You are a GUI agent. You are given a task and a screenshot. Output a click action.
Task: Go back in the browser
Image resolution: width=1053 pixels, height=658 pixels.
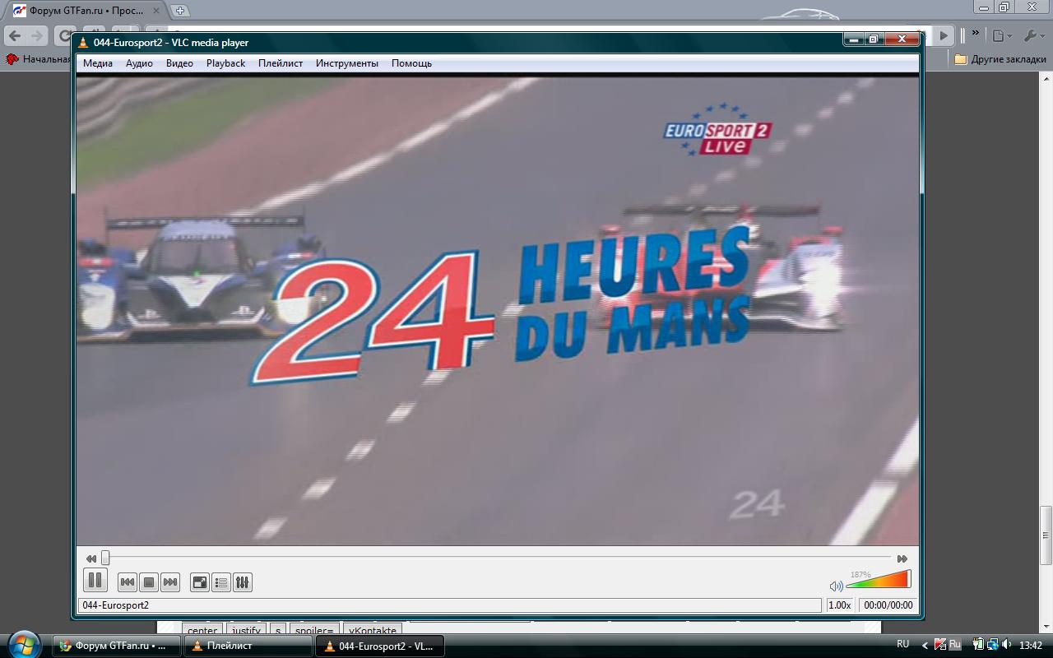click(x=15, y=35)
